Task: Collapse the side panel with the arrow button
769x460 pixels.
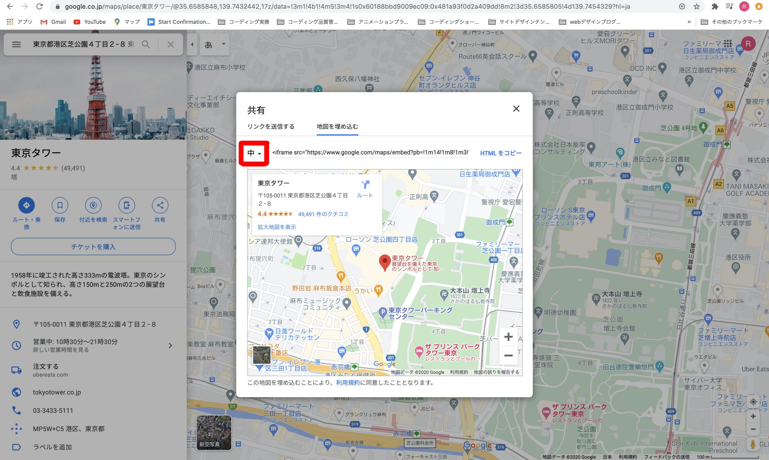Action: tap(192, 44)
